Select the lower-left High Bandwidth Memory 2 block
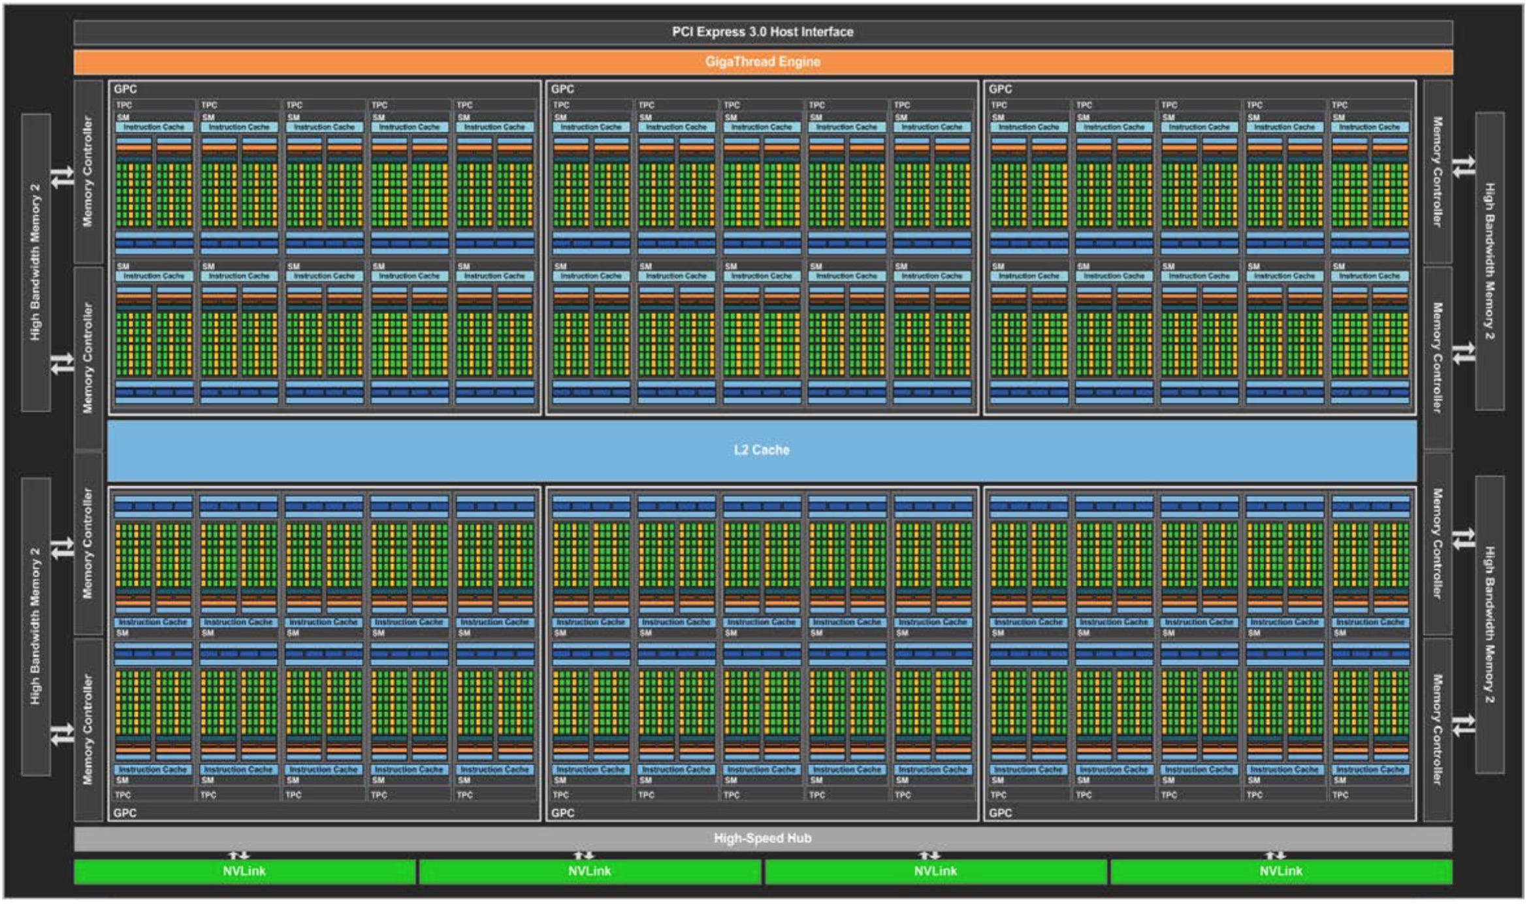 [36, 627]
